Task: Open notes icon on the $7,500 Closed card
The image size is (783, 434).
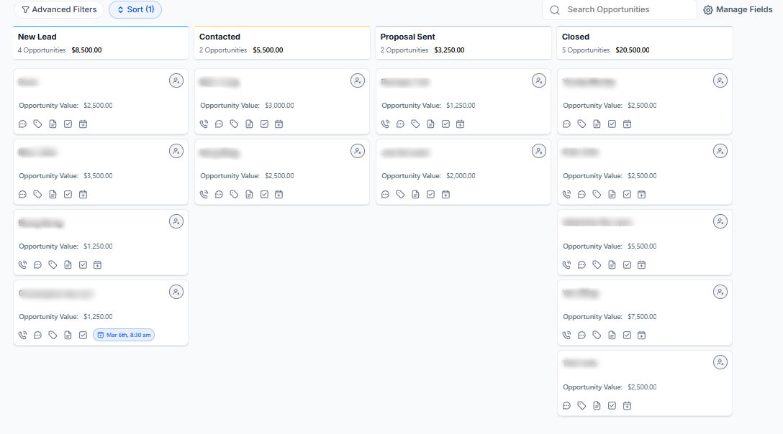Action: pos(612,335)
